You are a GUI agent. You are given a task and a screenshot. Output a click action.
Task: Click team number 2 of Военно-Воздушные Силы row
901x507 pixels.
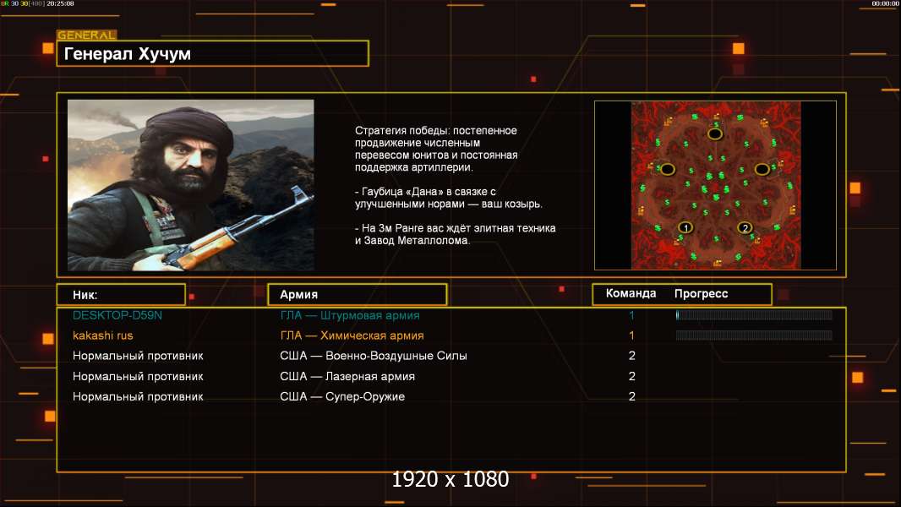(x=632, y=356)
